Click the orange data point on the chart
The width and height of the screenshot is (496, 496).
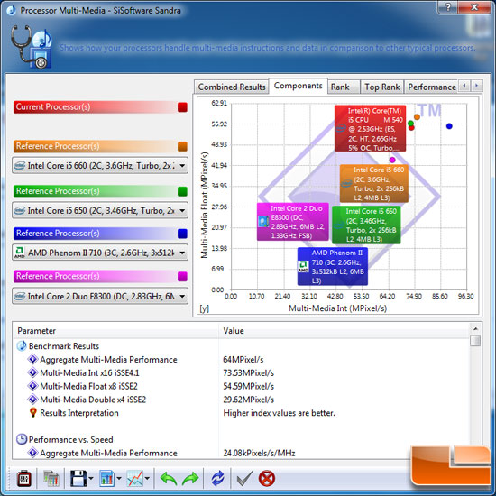click(x=417, y=117)
